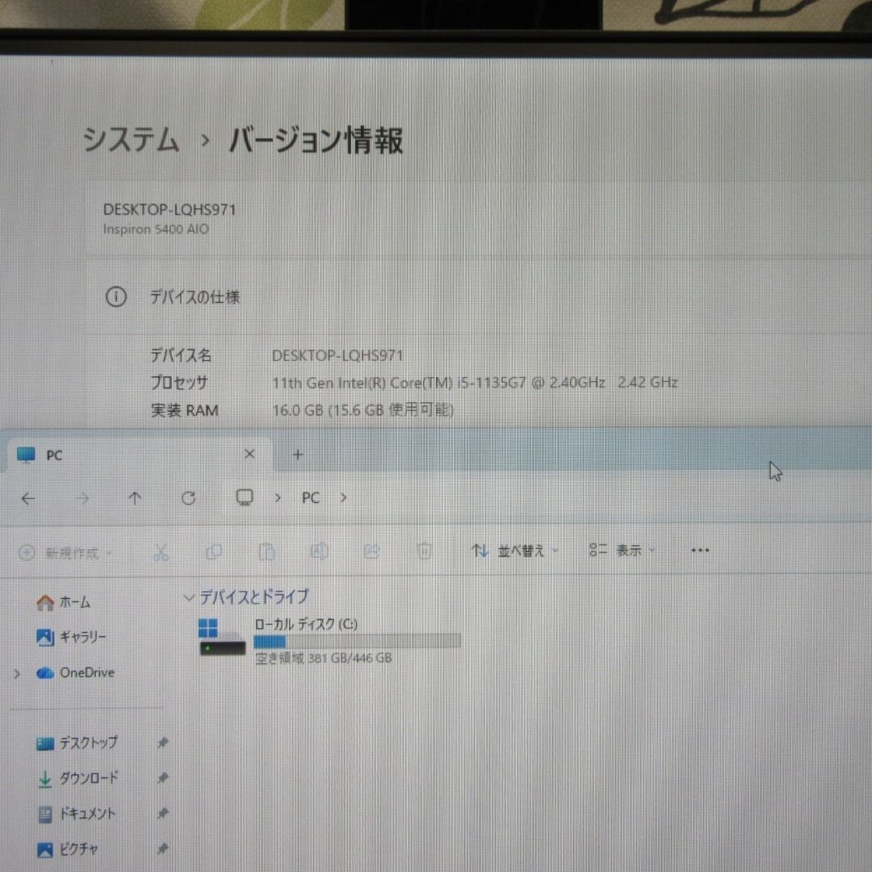Open a new File Explorer tab
The height and width of the screenshot is (872, 872).
click(x=297, y=455)
